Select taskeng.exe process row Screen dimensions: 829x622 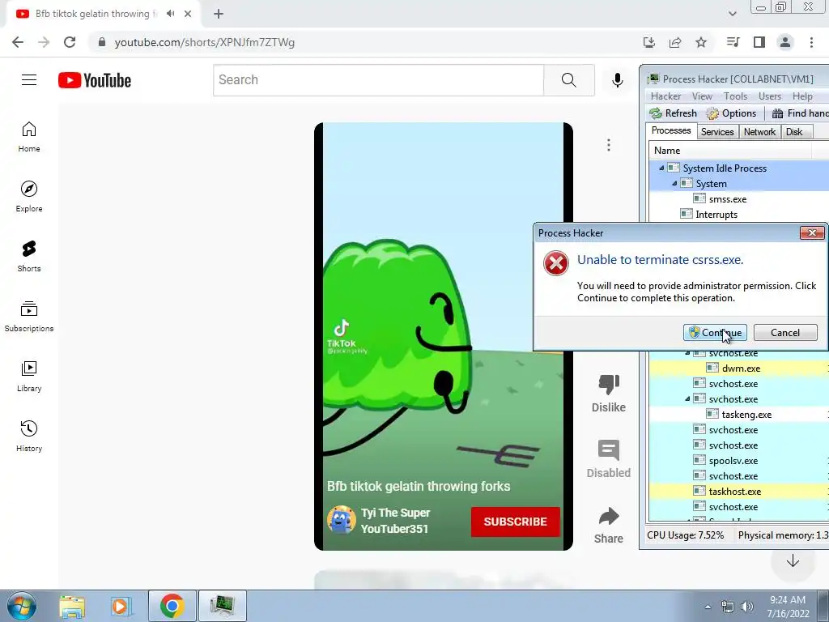coord(739,414)
